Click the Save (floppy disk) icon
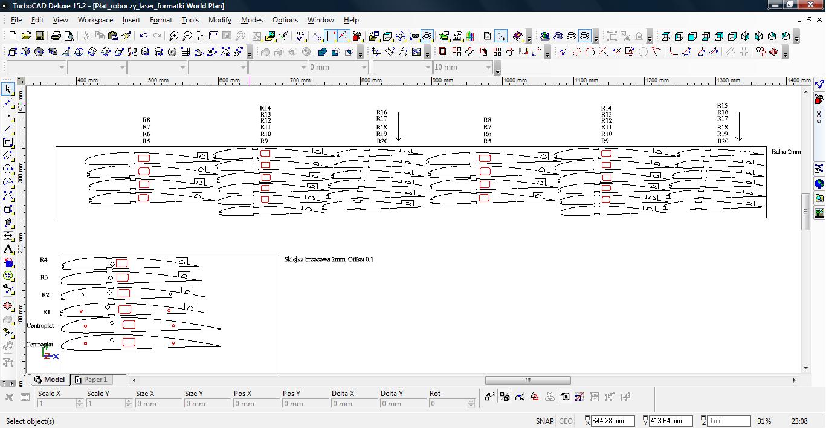The width and height of the screenshot is (826, 428). click(39, 36)
